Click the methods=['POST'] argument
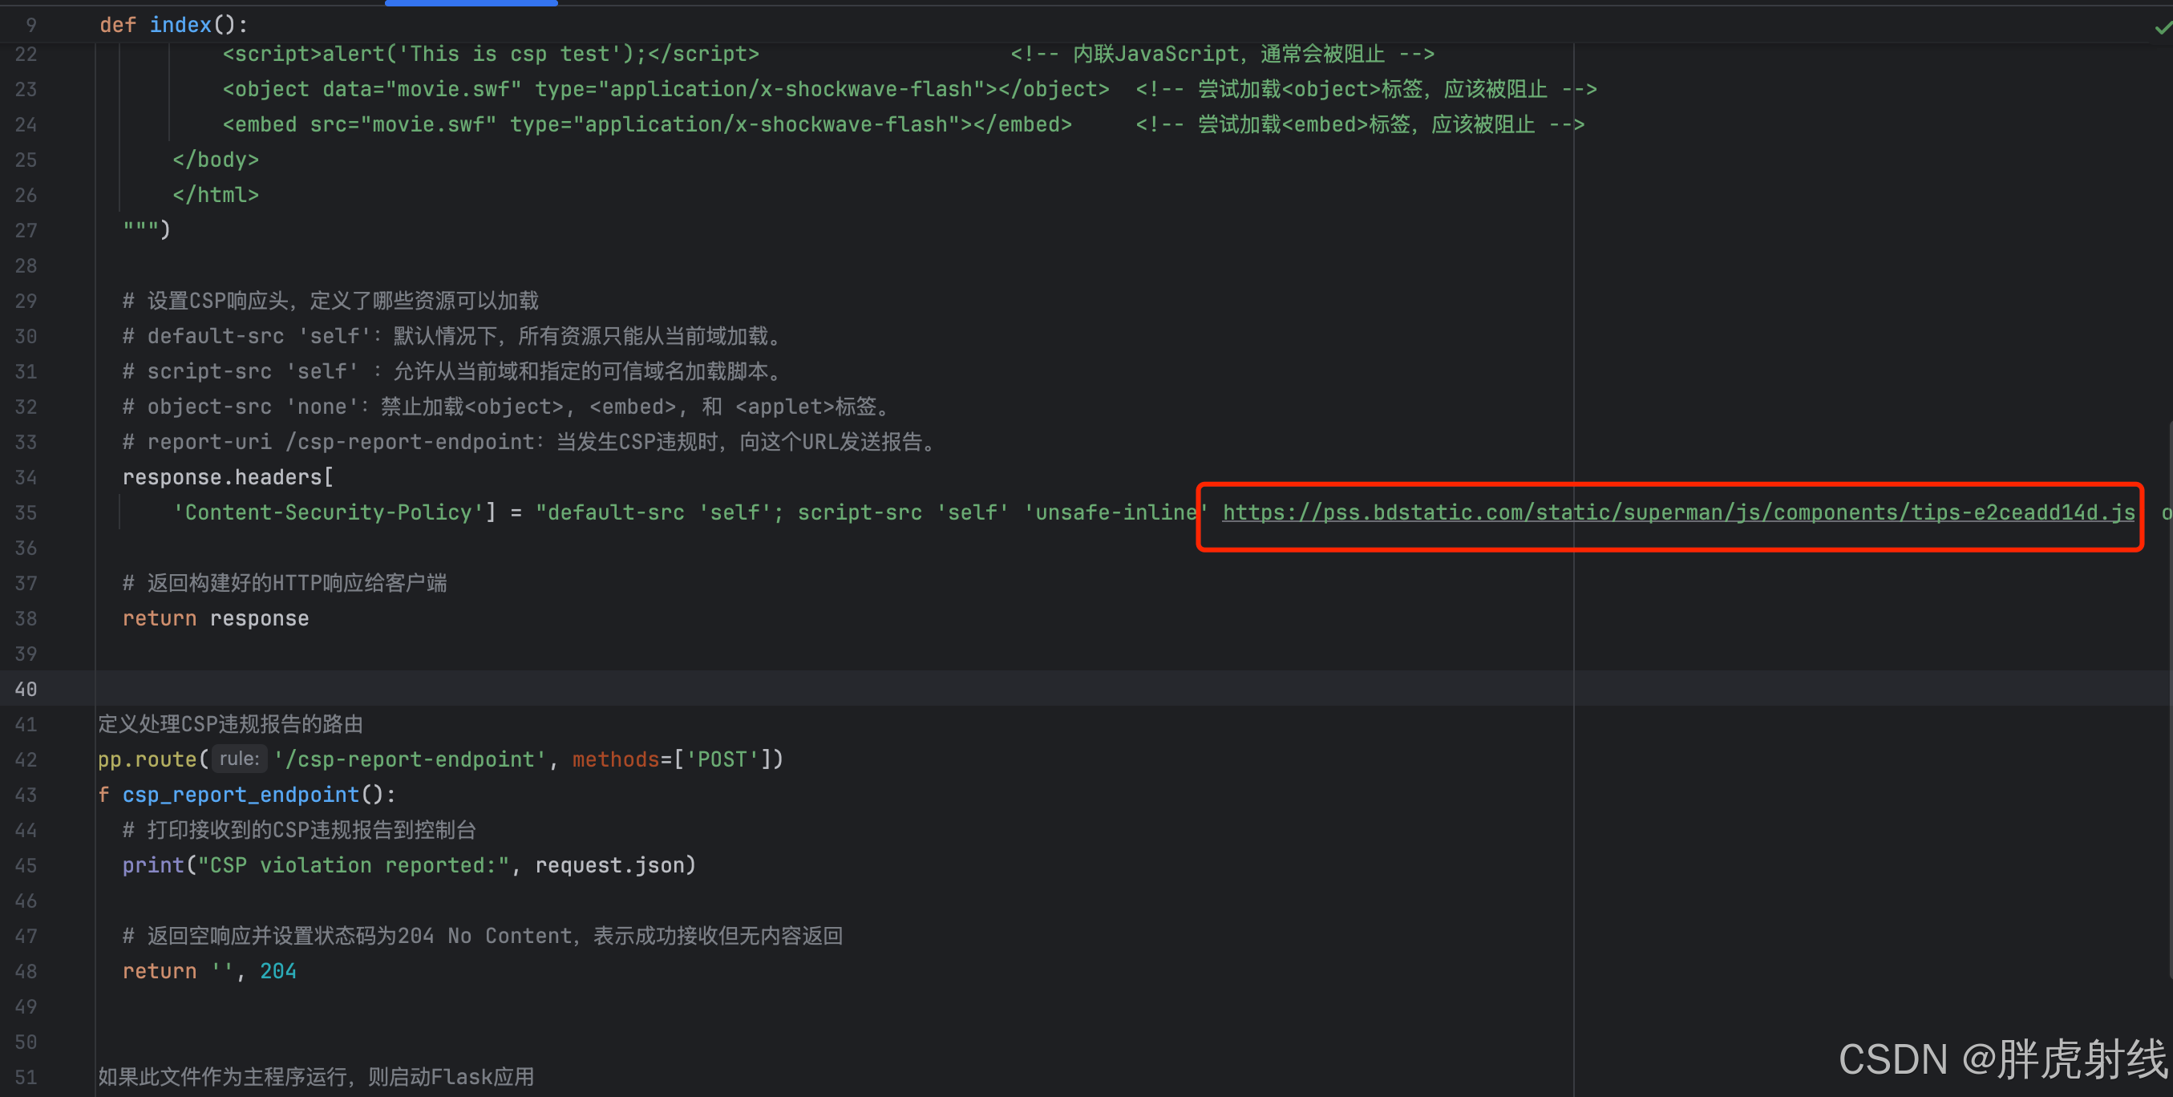The height and width of the screenshot is (1097, 2173). pyautogui.click(x=670, y=759)
